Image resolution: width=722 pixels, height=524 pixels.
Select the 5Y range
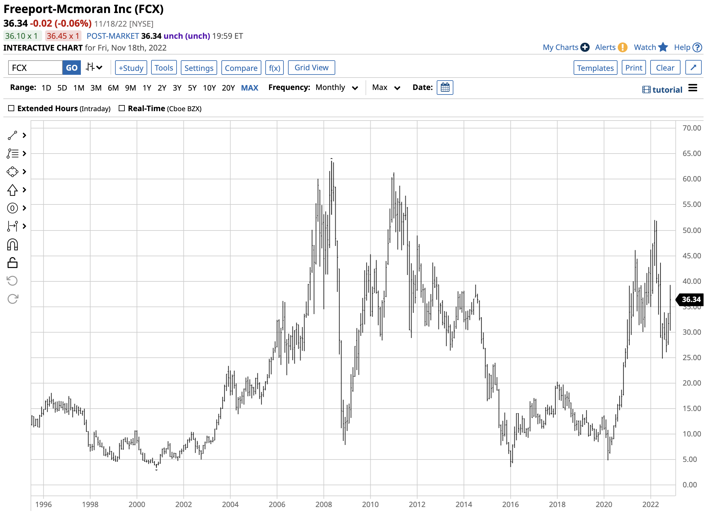(193, 88)
